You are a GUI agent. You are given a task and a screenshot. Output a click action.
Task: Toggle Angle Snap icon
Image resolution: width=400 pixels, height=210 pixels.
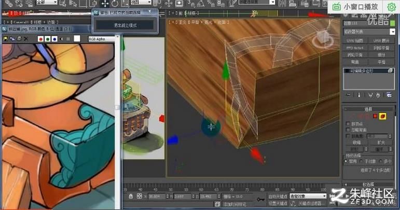(201, 3)
